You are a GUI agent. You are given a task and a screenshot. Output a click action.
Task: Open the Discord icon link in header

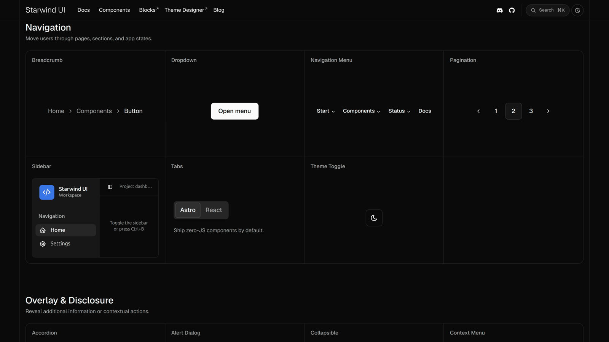coord(500,10)
